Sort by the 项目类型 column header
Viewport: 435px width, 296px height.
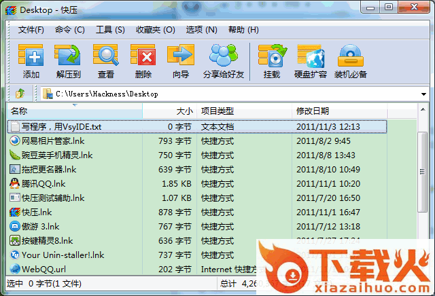(245, 111)
